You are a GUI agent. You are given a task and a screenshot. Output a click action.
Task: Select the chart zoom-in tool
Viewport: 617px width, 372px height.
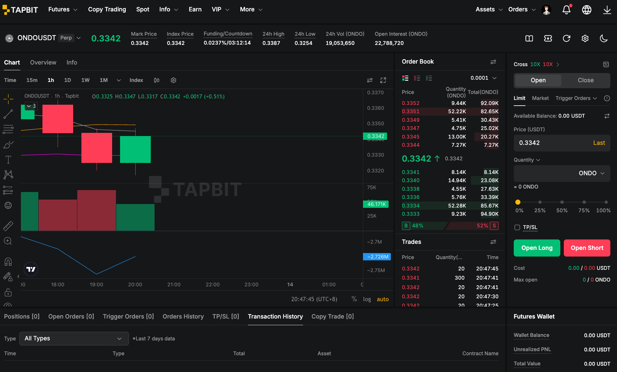pos(8,241)
